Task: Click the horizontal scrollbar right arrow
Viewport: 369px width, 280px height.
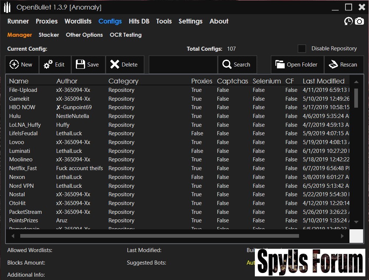Action: [342, 236]
